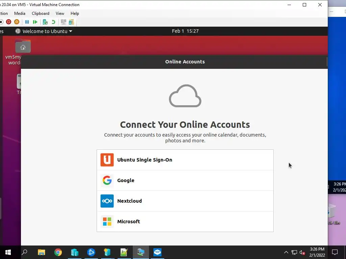Image resolution: width=346 pixels, height=259 pixels.
Task: Click the Ubuntu Single Sign-On orange logo
Action: [107, 160]
